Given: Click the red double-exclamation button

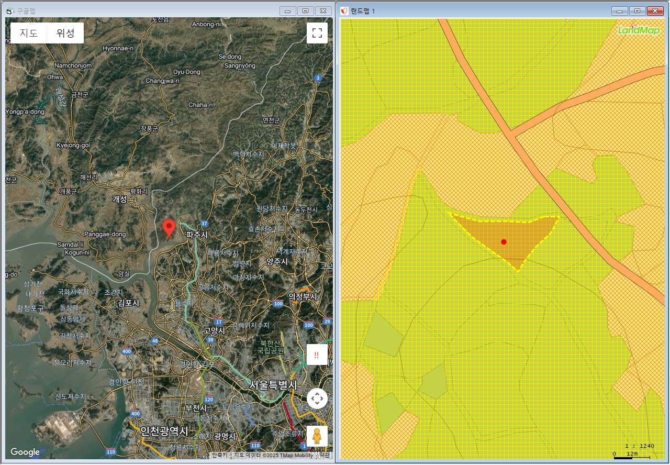Looking at the screenshot, I should 317,355.
